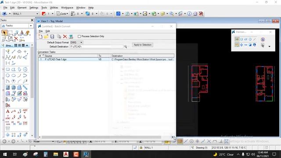Open Default Output Format DWG dropdown
Viewport: 281px width, 158px height.
[x=81, y=43]
